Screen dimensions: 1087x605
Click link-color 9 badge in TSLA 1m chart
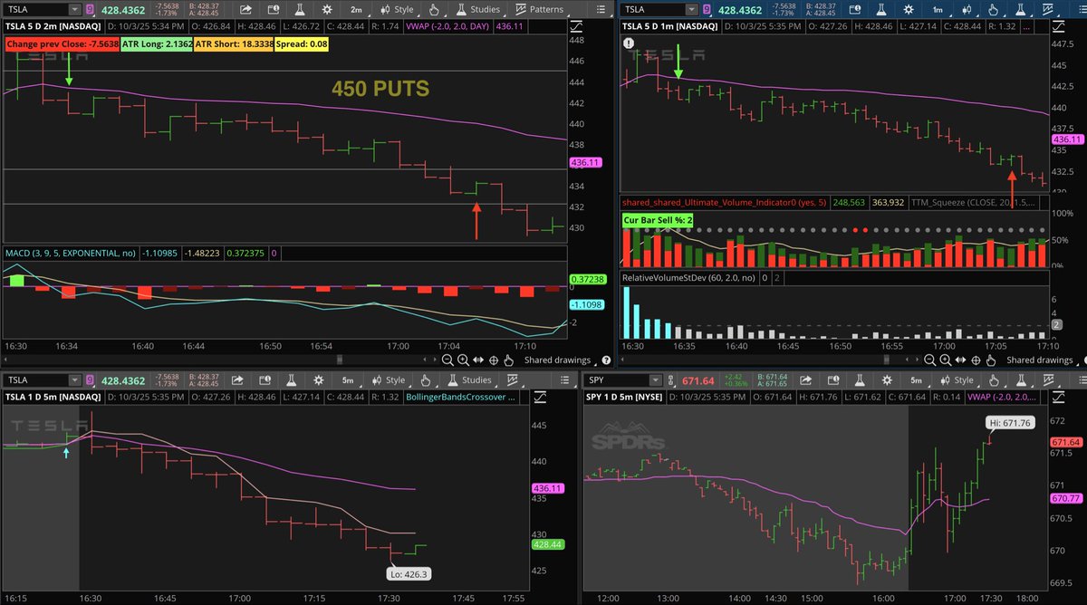[x=707, y=9]
